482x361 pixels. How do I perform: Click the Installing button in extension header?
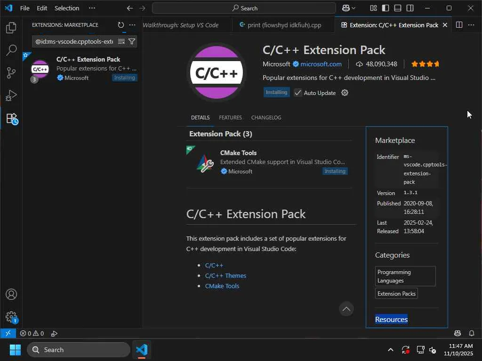coord(276,93)
